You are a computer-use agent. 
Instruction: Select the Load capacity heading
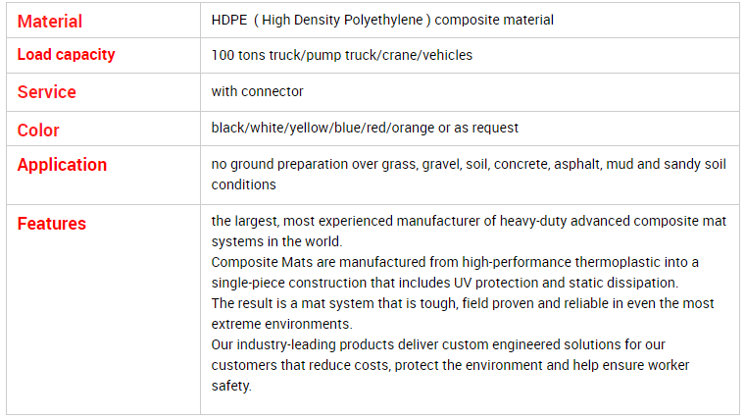point(66,55)
